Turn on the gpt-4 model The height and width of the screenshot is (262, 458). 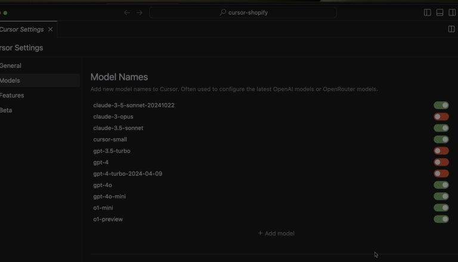click(x=441, y=163)
